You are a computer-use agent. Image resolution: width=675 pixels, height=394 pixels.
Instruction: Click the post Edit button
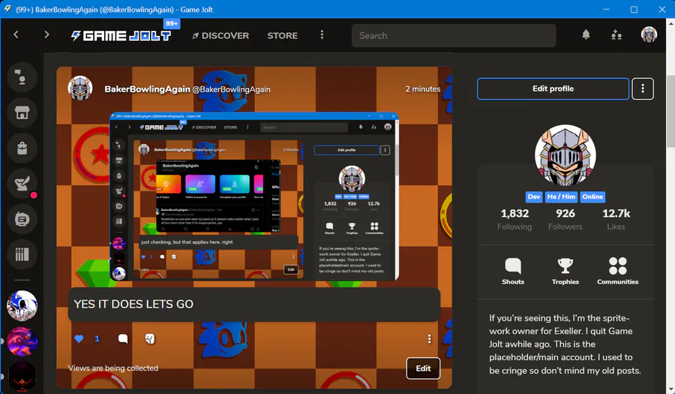click(423, 368)
